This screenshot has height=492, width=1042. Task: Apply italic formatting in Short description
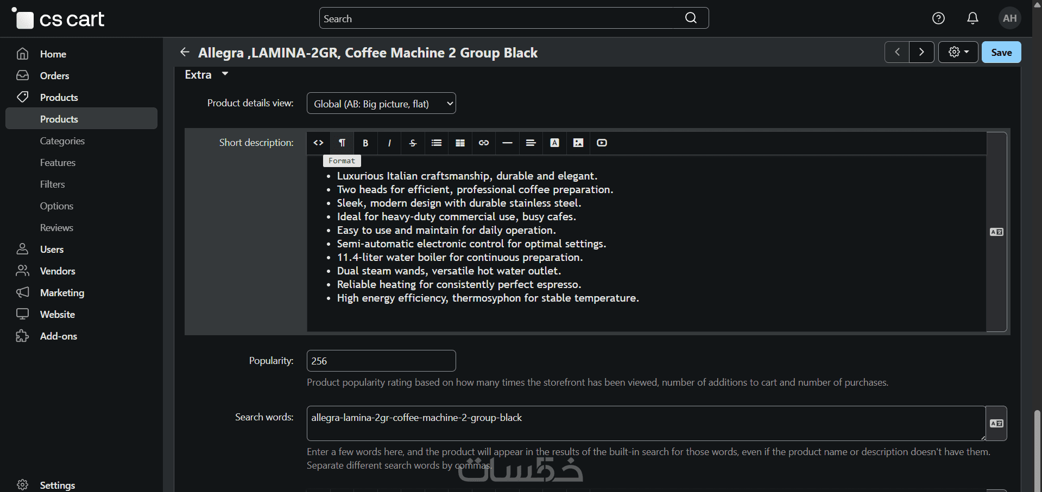[389, 143]
